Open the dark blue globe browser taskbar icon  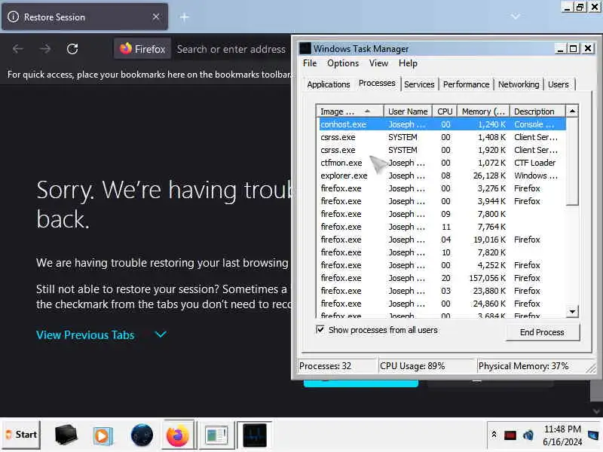(142, 435)
